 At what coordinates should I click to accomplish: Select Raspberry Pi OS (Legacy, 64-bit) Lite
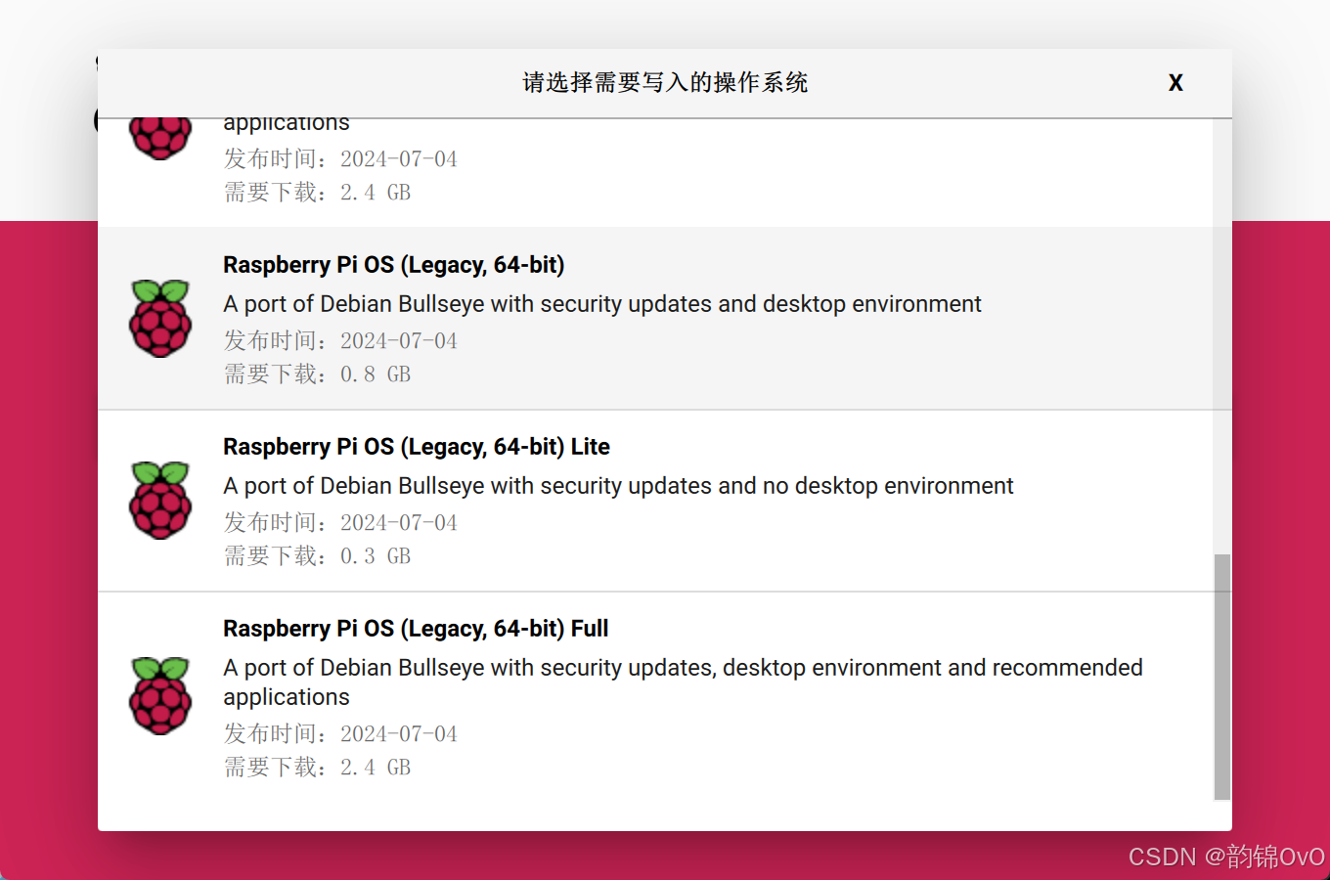(x=655, y=501)
